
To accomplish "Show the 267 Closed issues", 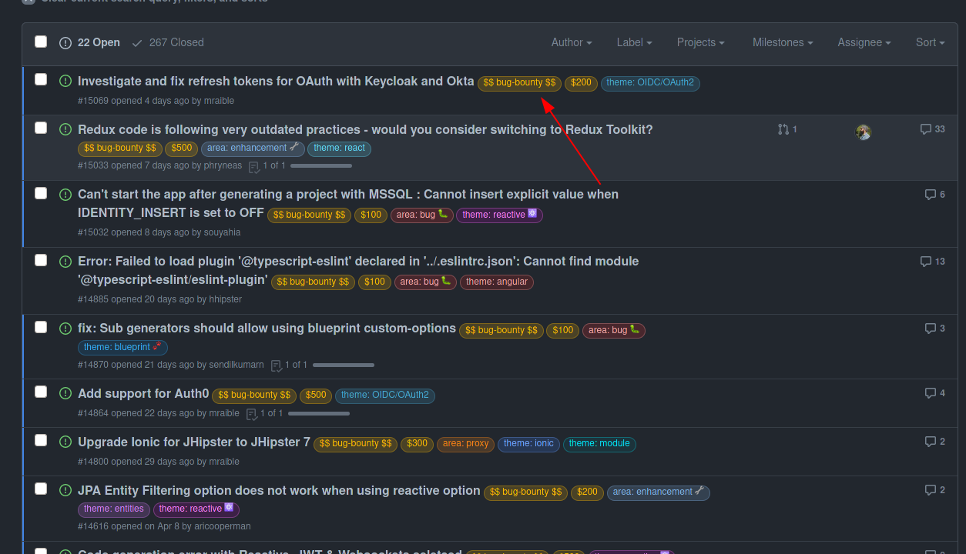I will click(168, 42).
